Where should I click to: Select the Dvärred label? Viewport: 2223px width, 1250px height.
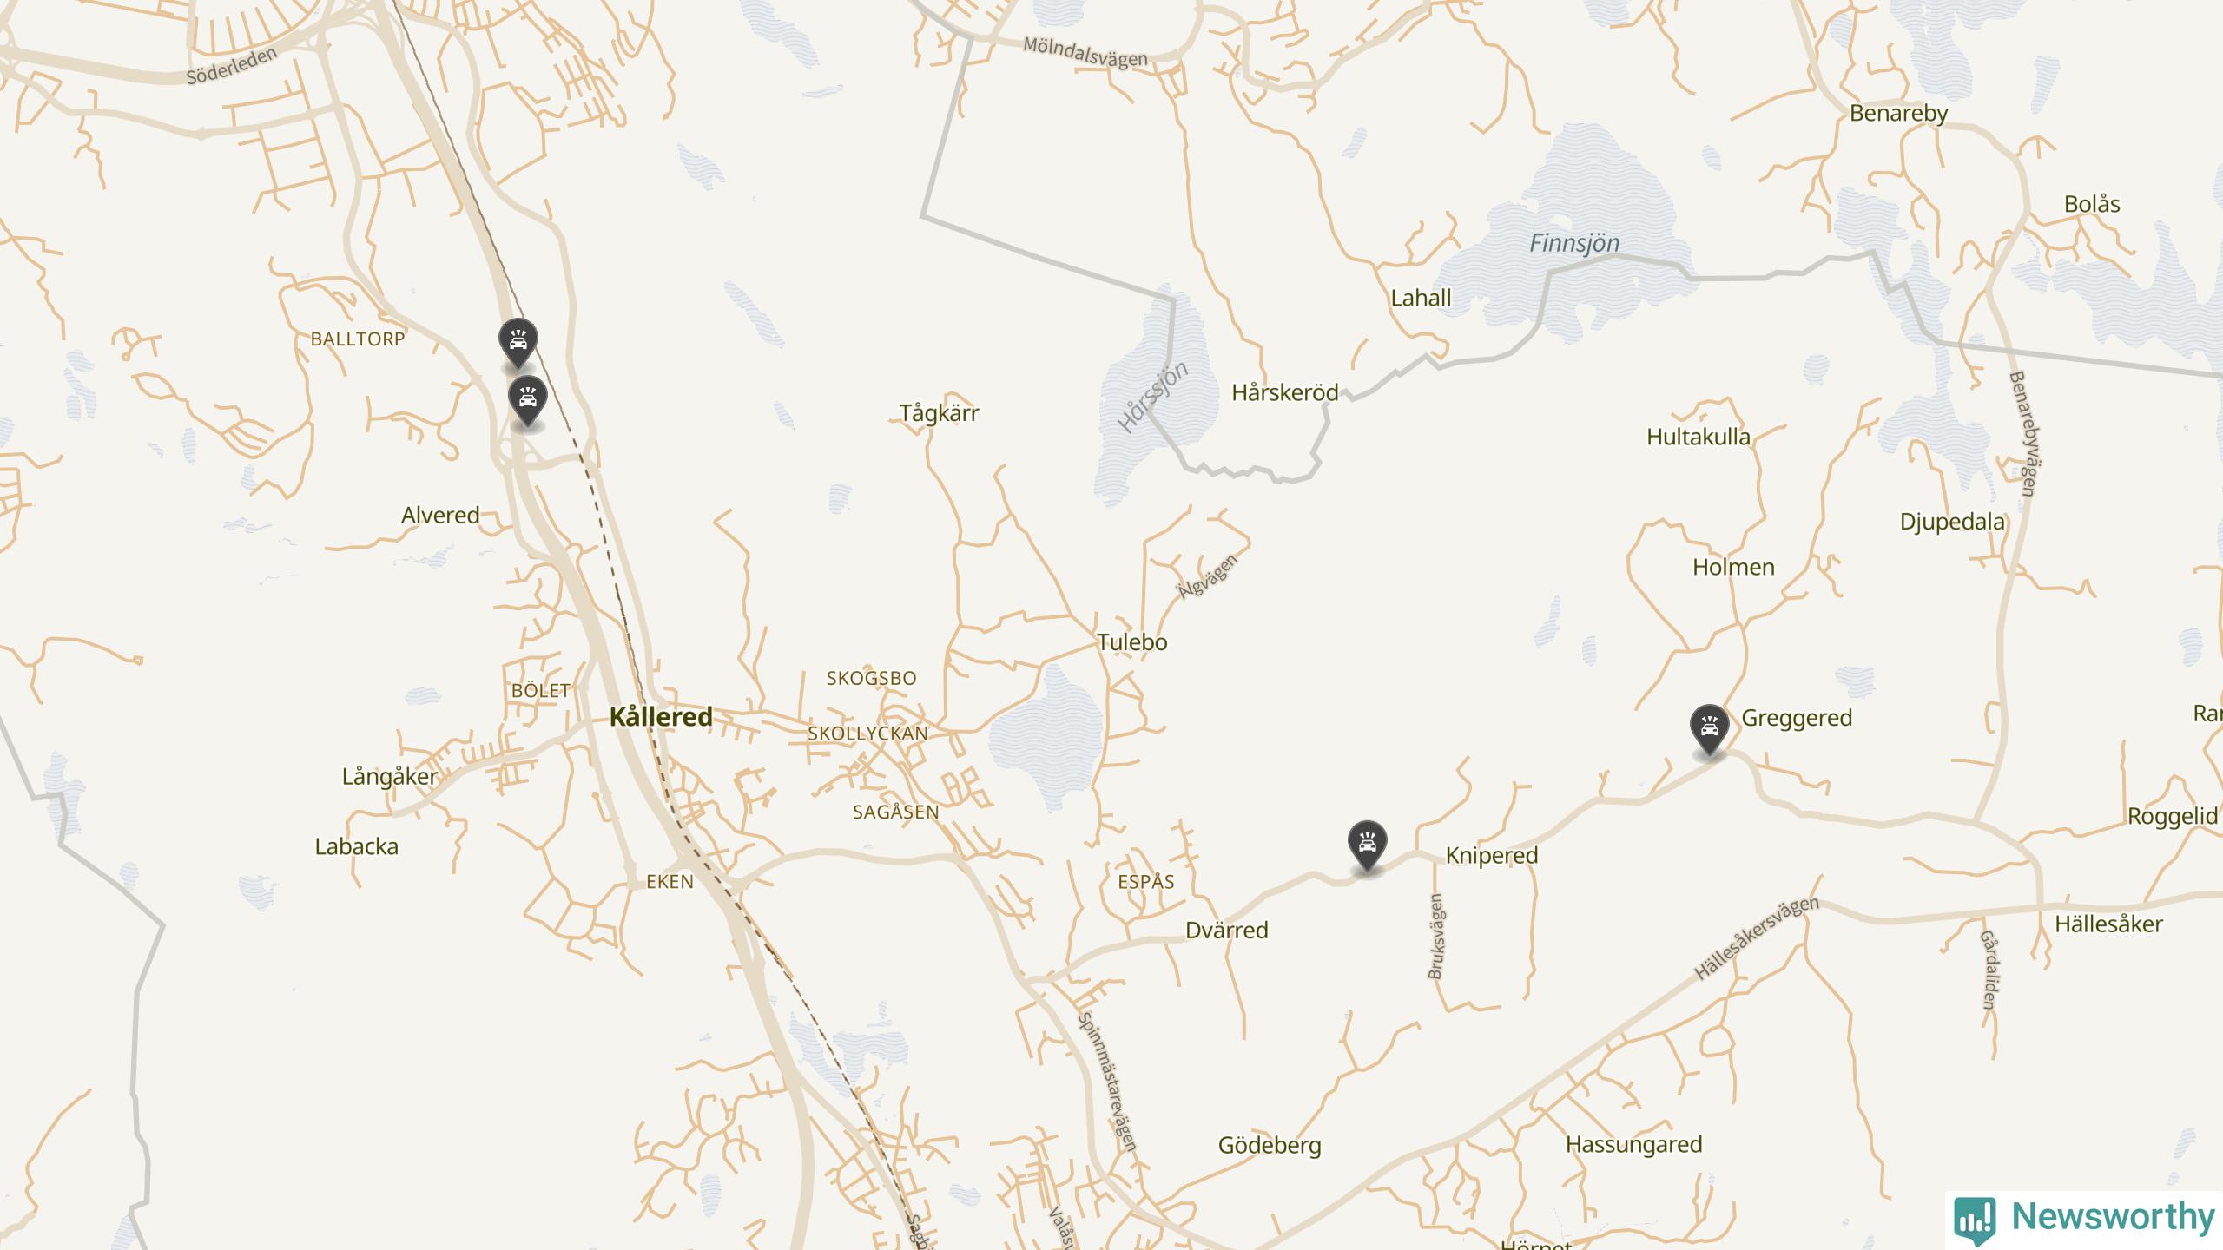[x=1227, y=930]
